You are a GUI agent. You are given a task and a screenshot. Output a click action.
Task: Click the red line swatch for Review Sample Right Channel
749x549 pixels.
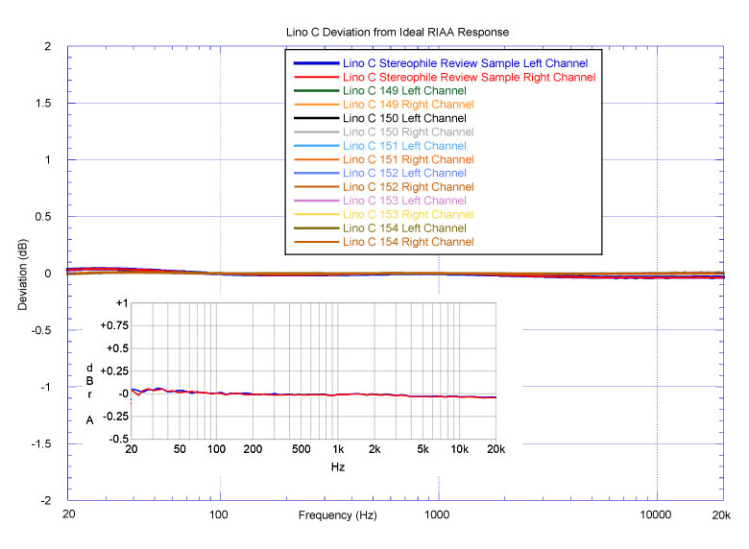pos(316,77)
